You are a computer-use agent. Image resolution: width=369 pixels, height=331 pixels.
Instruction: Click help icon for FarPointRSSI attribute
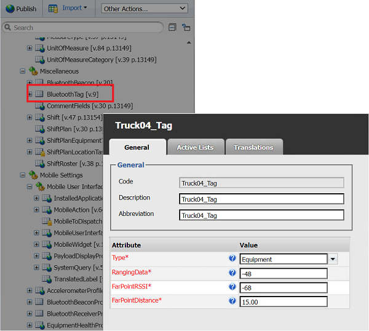pyautogui.click(x=232, y=287)
